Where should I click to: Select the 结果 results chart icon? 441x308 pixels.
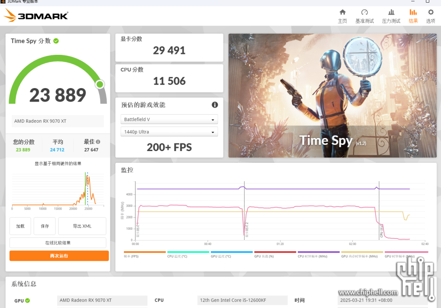[x=413, y=12]
